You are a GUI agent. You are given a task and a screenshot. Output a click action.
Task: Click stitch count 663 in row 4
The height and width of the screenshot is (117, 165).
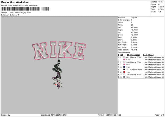[x=128, y=65]
